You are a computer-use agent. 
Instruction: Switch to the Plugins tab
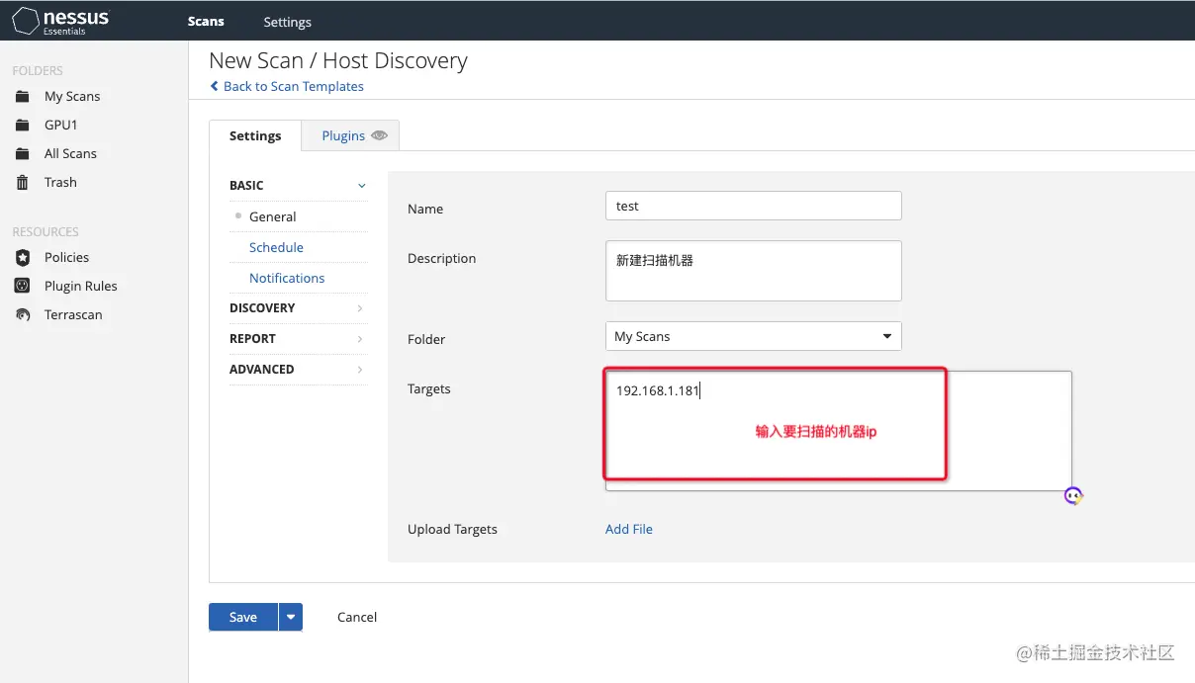click(x=350, y=135)
